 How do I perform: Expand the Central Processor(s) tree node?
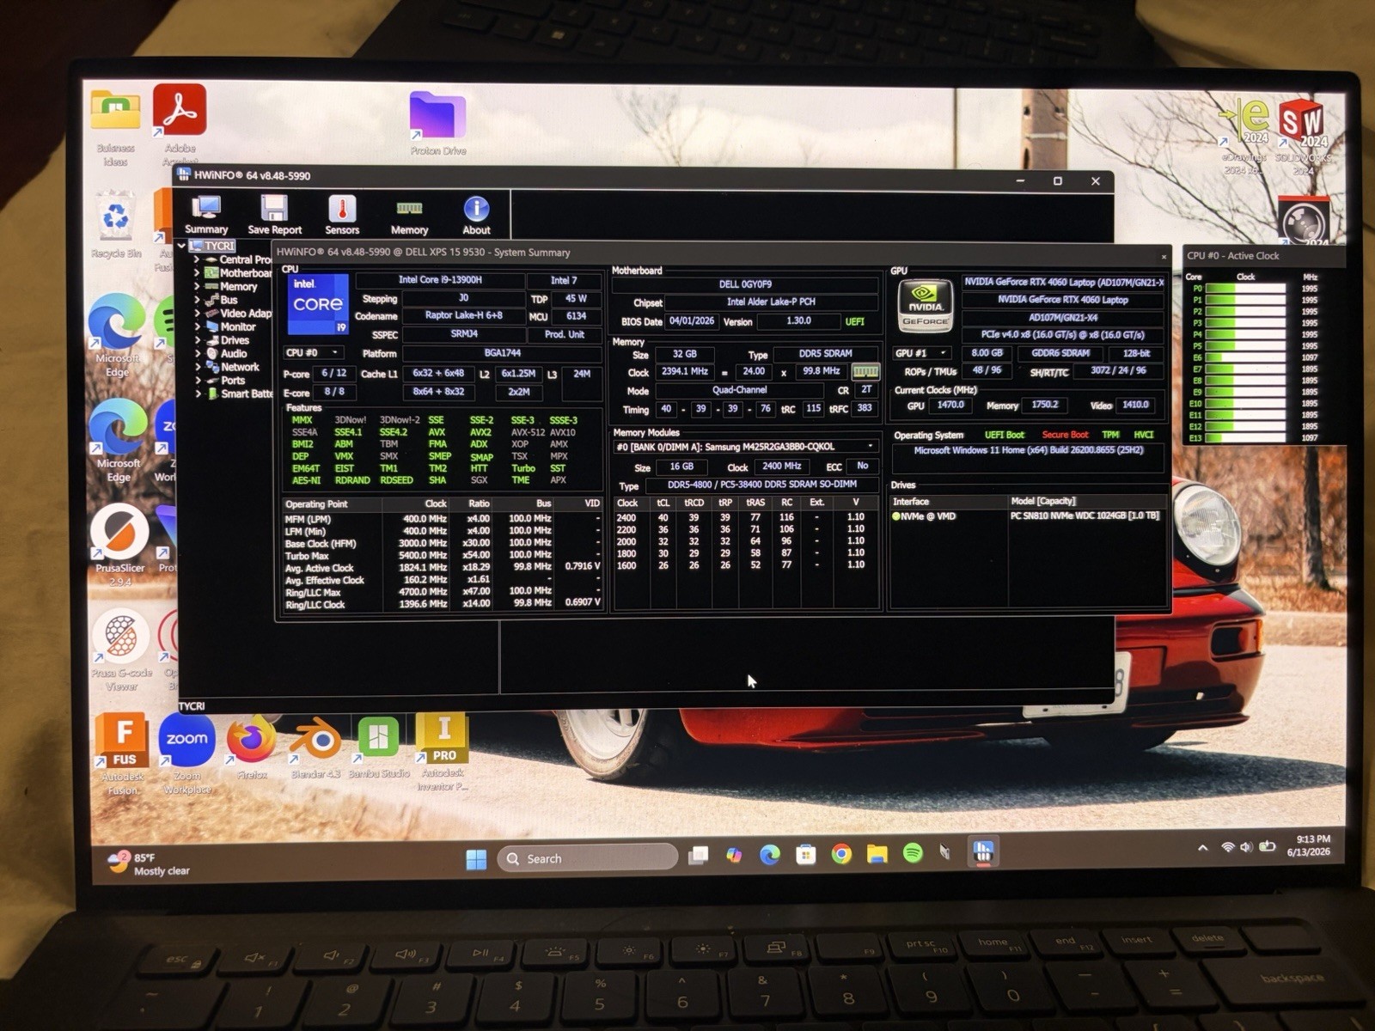coord(197,259)
